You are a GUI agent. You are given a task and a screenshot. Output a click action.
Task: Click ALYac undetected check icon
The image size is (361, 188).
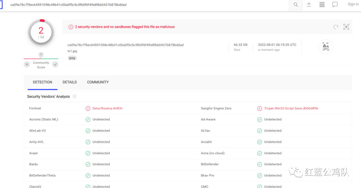260,131
